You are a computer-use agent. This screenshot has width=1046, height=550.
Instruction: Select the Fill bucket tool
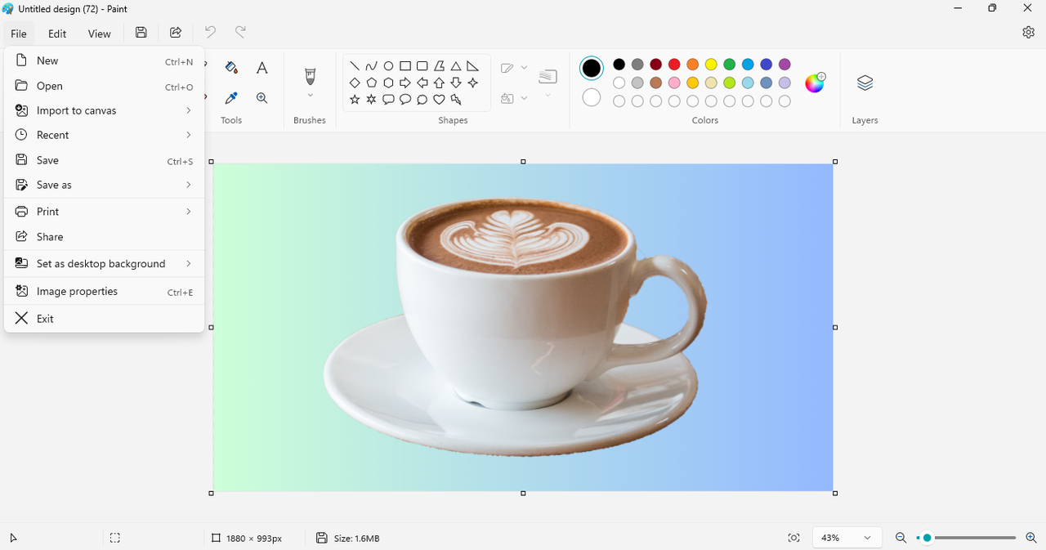[x=231, y=68]
